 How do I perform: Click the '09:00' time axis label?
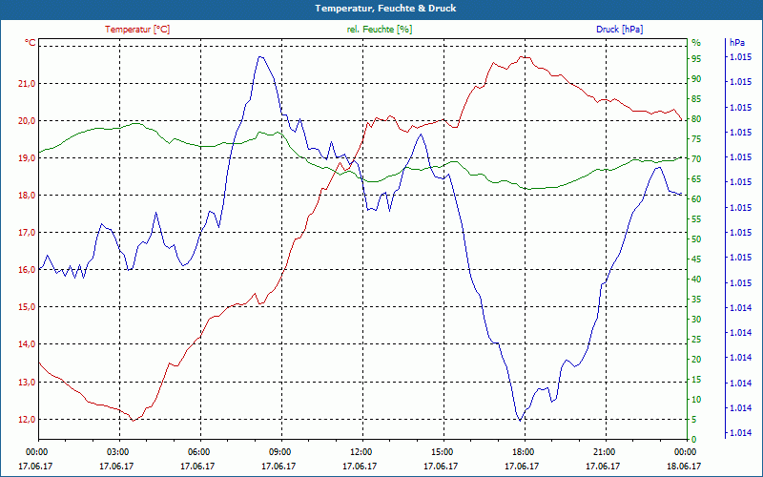click(x=279, y=451)
